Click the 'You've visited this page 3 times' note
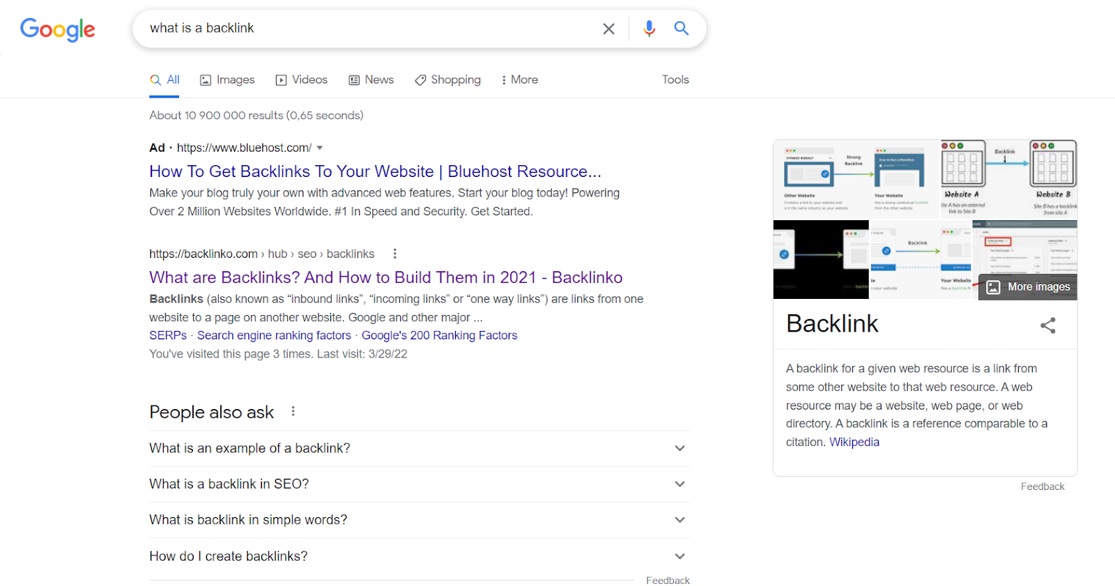 [278, 354]
